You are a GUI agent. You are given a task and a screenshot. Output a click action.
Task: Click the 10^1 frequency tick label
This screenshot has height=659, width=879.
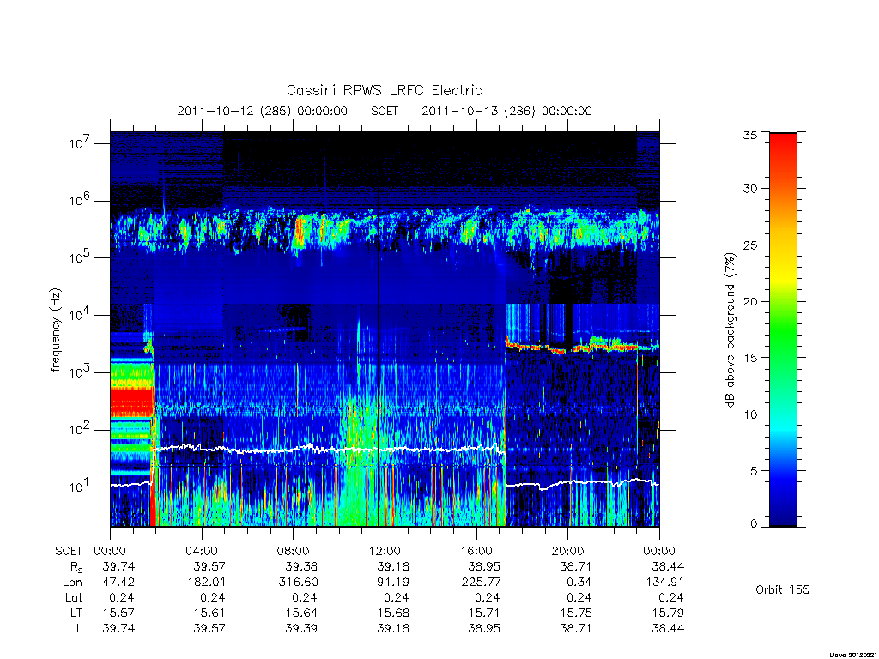[x=80, y=487]
